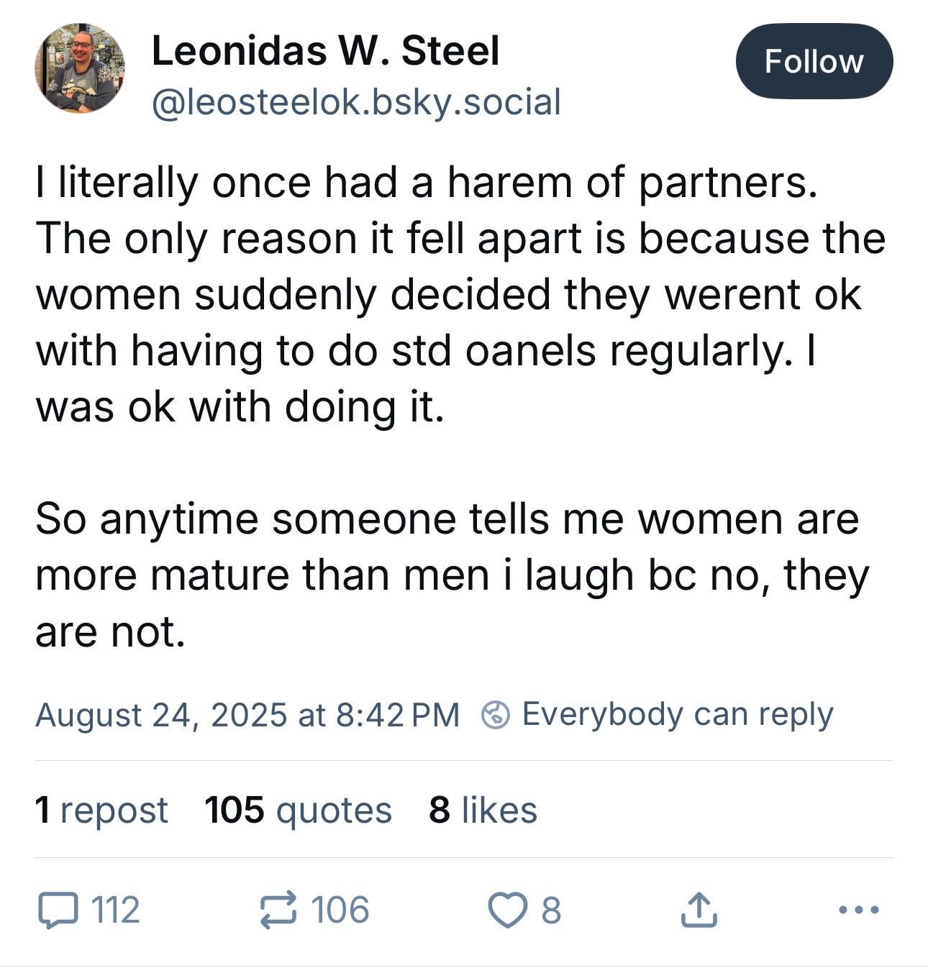928x968 pixels.
Task: View the 1 repost list
Action: [x=101, y=810]
